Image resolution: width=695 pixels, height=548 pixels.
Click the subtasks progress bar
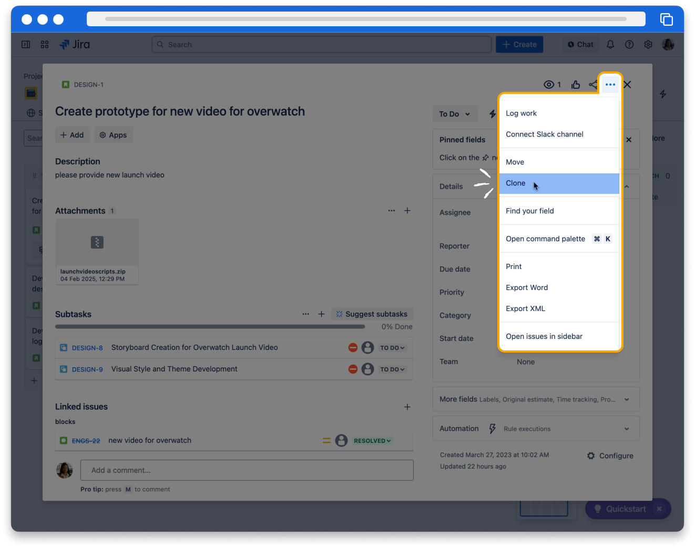tap(210, 327)
